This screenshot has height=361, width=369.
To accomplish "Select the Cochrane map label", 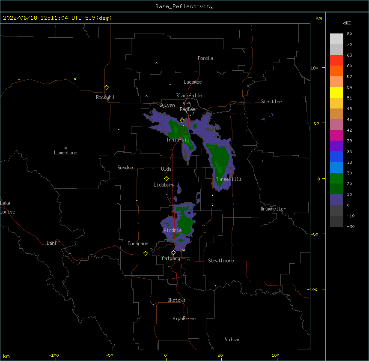I will coord(138,244).
